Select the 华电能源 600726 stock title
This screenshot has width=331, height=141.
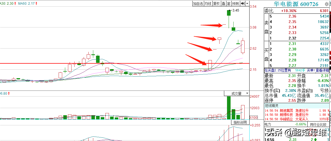[x=296, y=4]
